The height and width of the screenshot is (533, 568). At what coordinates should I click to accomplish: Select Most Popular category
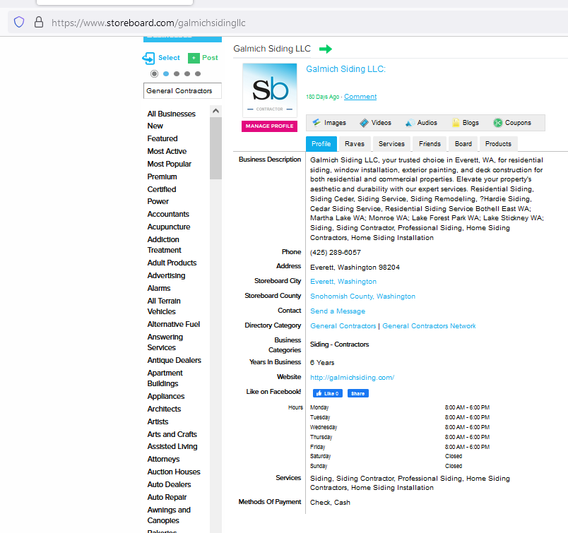[169, 164]
